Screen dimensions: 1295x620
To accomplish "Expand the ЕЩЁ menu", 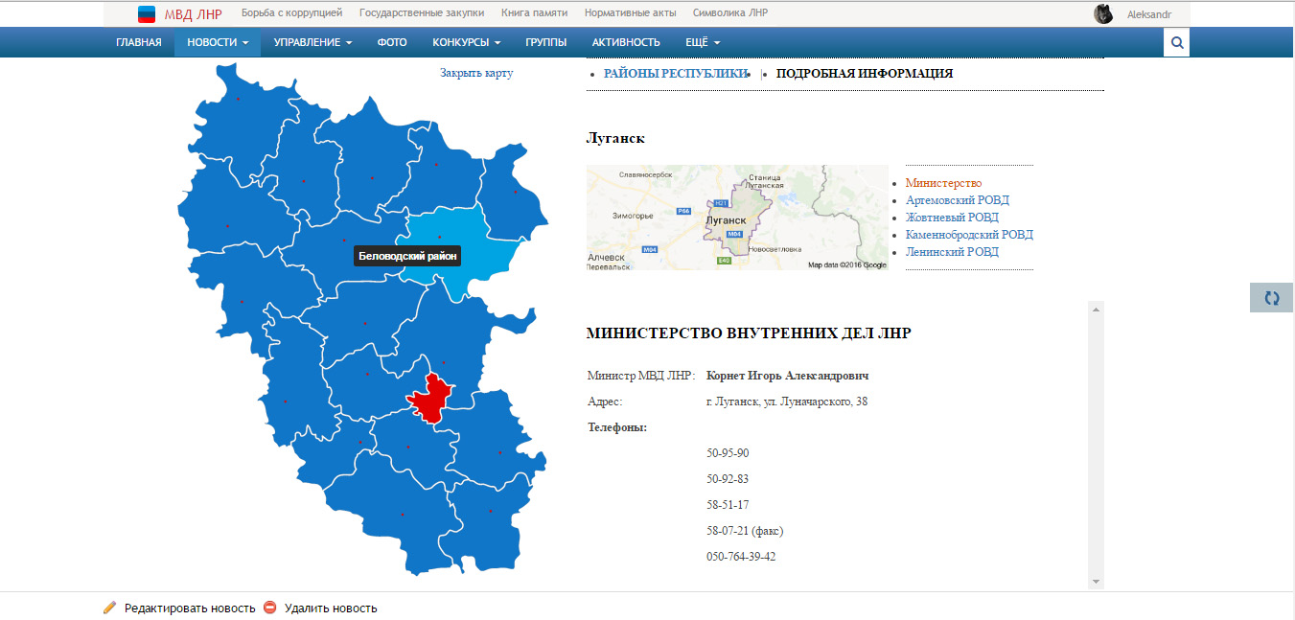I will click(703, 42).
